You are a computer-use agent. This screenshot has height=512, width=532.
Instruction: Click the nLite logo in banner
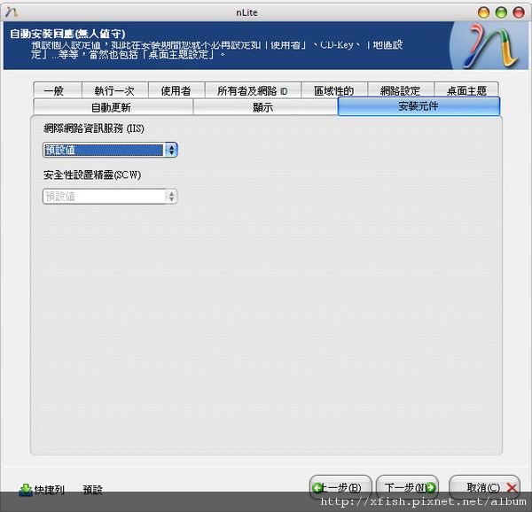(490, 46)
